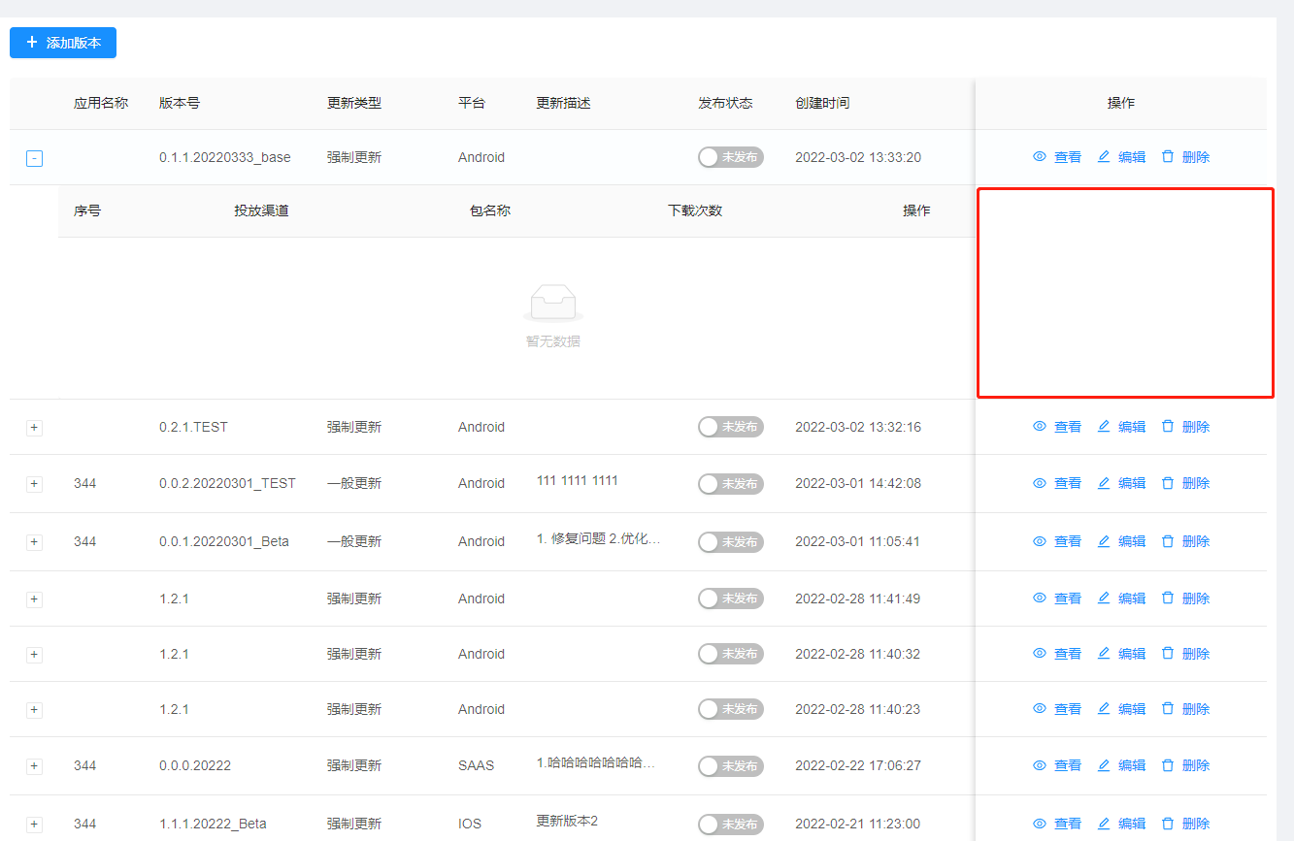
Task: Click the trash icon to delete version 0.0.2.20220301_TEST
Action: 1168,483
